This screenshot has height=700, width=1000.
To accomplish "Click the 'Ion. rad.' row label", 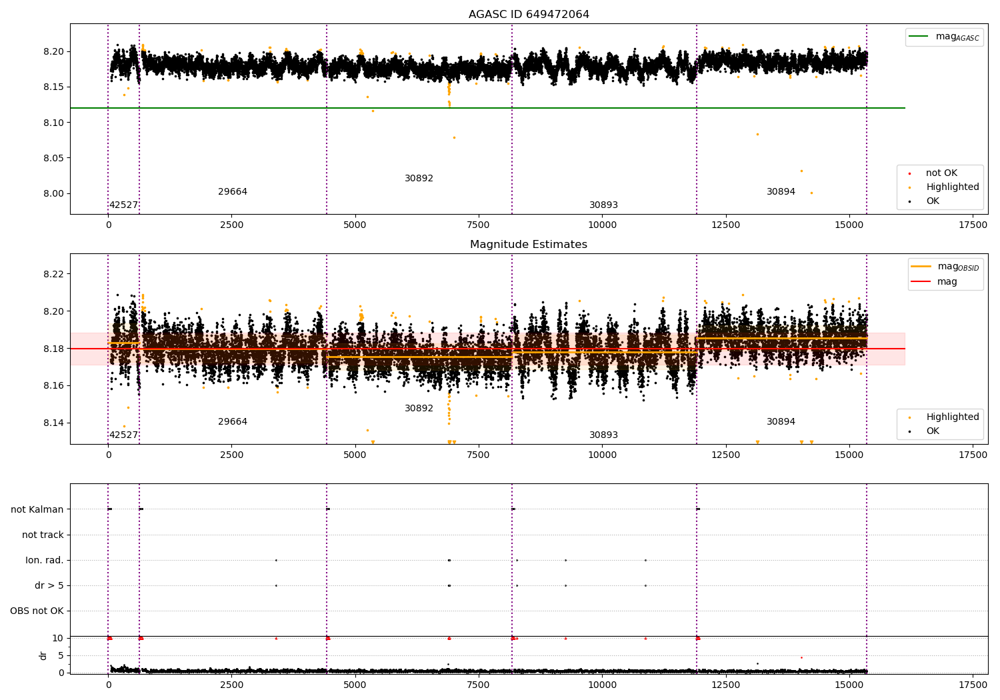I will click(45, 560).
